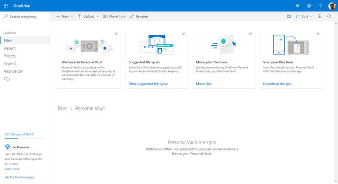
Task: Click the Suggested file types illustration
Action: point(157,45)
